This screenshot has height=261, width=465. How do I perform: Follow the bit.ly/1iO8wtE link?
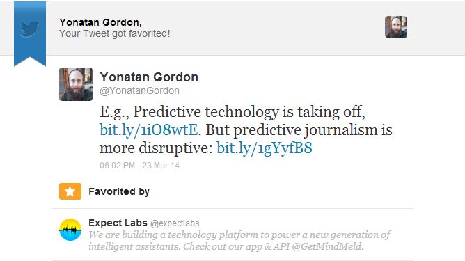tap(148, 130)
